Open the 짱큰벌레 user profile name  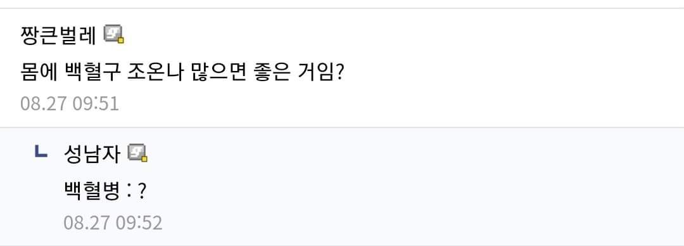pos(58,36)
